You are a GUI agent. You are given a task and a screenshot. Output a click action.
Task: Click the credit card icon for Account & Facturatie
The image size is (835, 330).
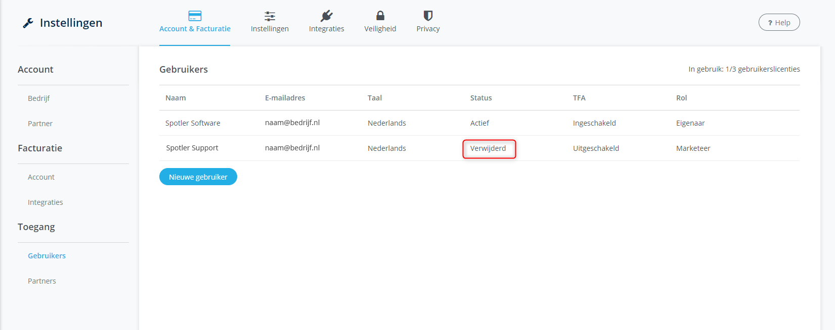(195, 16)
